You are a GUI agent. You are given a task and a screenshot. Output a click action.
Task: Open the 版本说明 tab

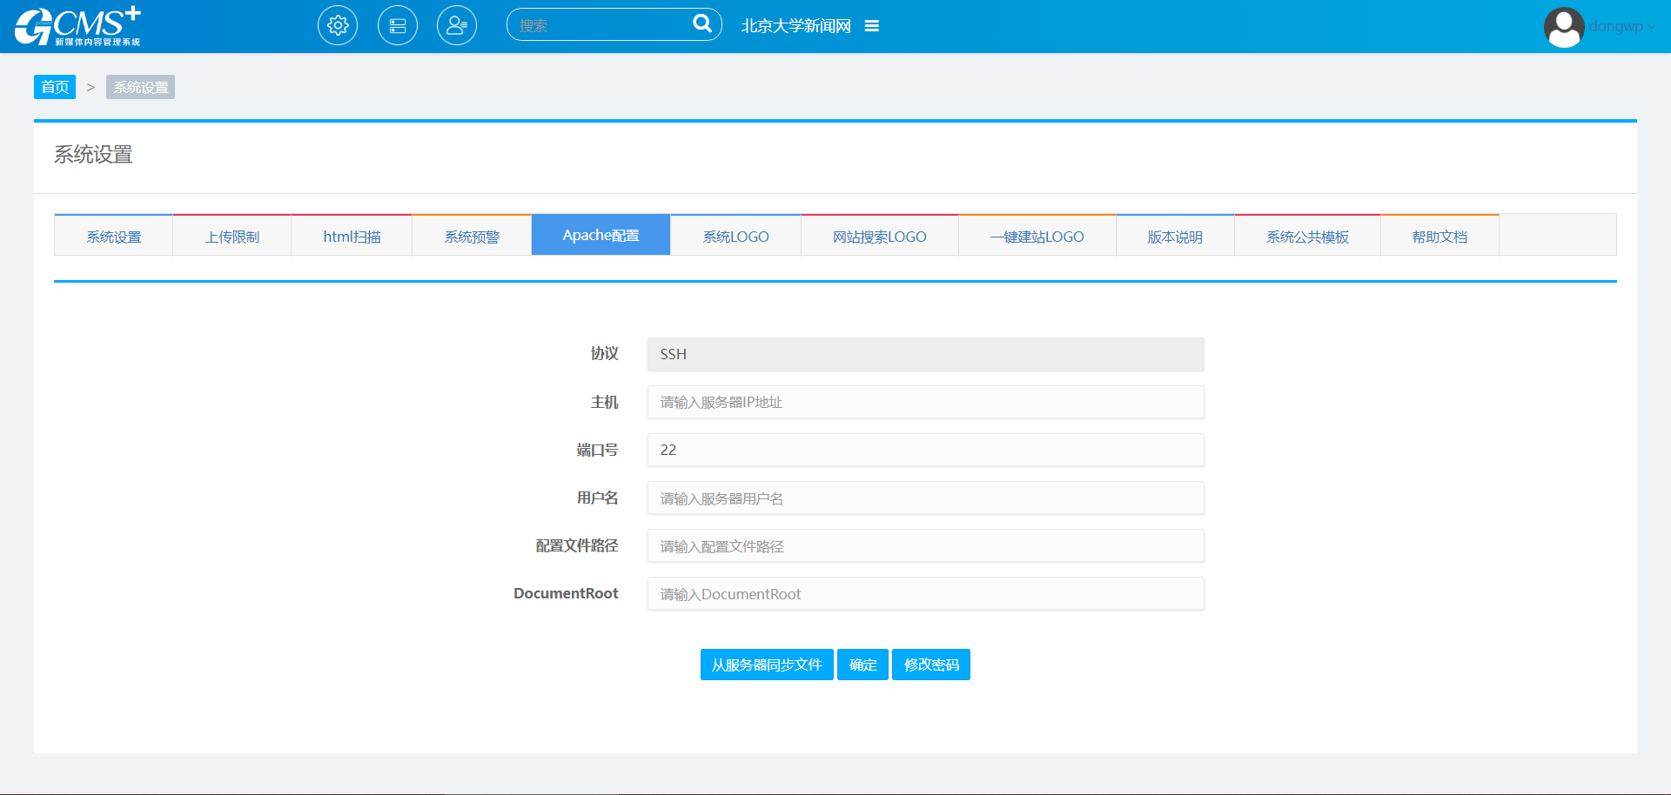pos(1175,237)
